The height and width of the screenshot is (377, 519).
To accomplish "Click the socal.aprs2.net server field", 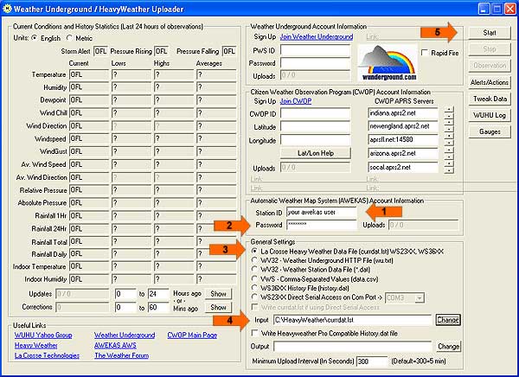I will click(403, 167).
